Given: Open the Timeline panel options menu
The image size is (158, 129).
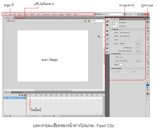Looking at the screenshot, I should 103,92.
